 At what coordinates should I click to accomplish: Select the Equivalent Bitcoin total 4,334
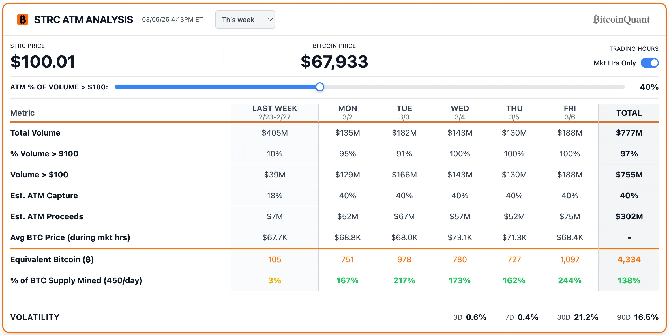(x=629, y=259)
